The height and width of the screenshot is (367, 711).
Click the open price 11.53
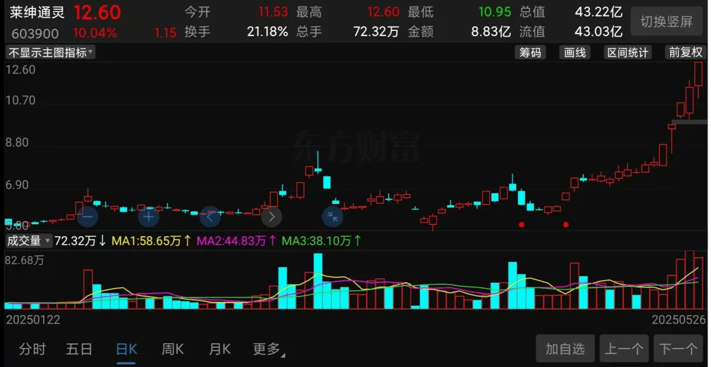273,12
